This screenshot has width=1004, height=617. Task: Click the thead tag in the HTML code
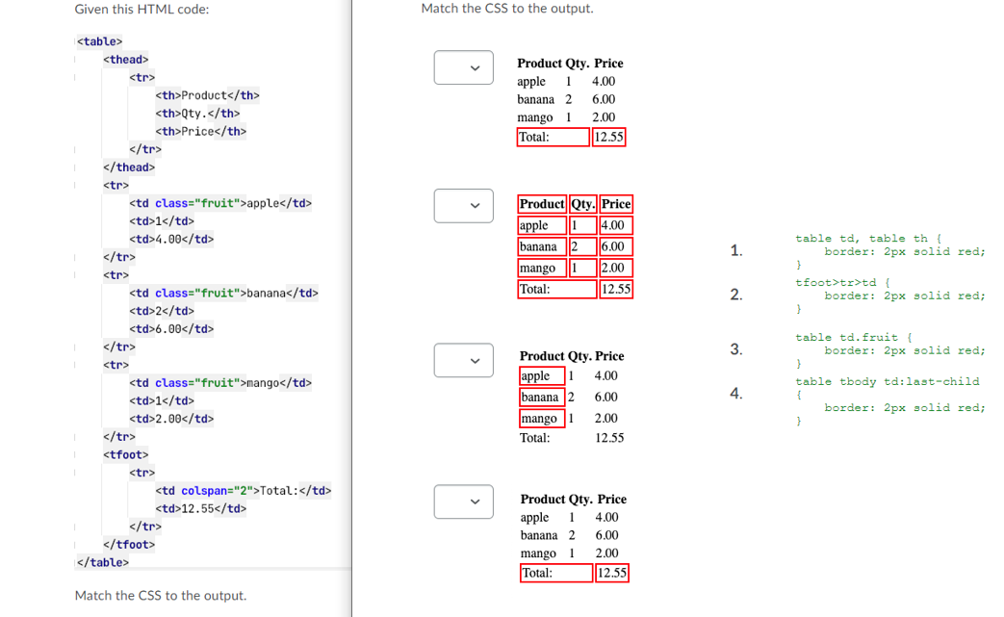pyautogui.click(x=126, y=59)
